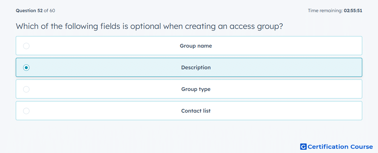Screen dimensions: 378x153
Task: Click the 'Question 52' bold counter
Action: (x=29, y=11)
